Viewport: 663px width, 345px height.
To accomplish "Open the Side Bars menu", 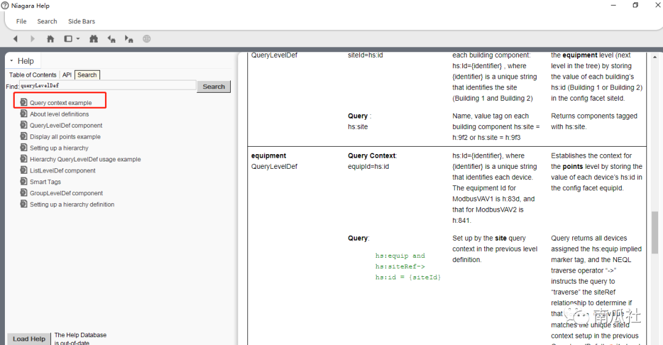I will click(x=82, y=21).
